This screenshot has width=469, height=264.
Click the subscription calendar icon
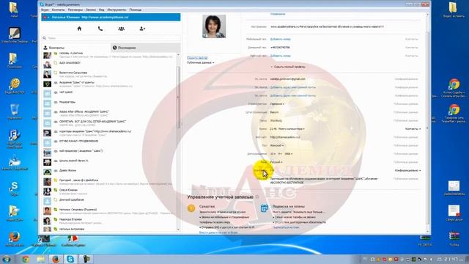(265, 208)
